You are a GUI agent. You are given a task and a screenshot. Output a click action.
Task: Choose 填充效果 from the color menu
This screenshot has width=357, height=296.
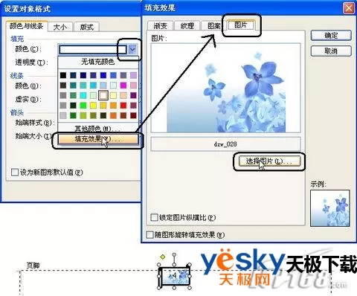click(x=98, y=139)
